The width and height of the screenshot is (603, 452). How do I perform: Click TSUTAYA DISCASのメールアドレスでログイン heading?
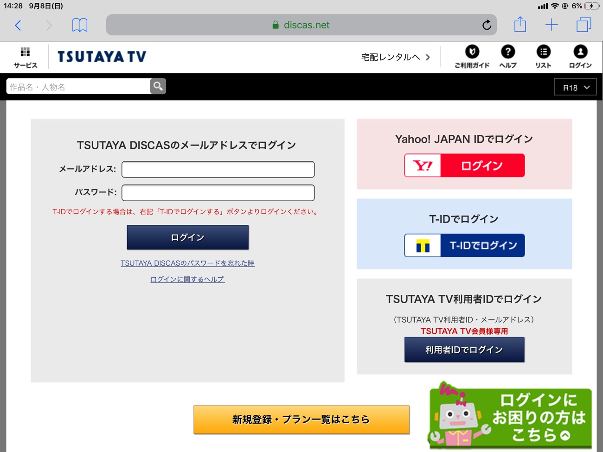[x=186, y=145]
